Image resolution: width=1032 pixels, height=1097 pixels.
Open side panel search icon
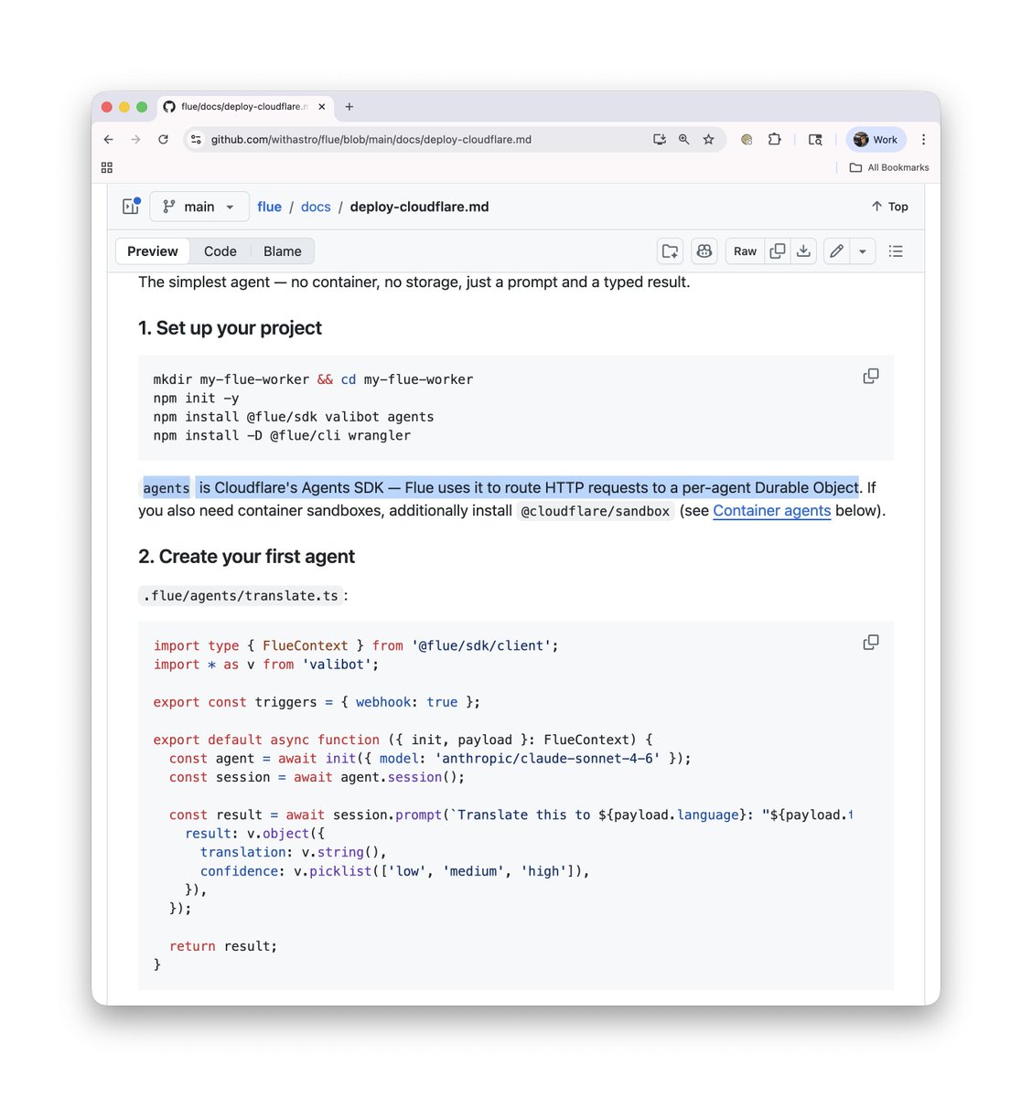coord(815,140)
